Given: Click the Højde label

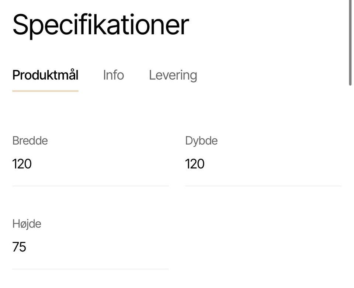Looking at the screenshot, I should point(27,224).
